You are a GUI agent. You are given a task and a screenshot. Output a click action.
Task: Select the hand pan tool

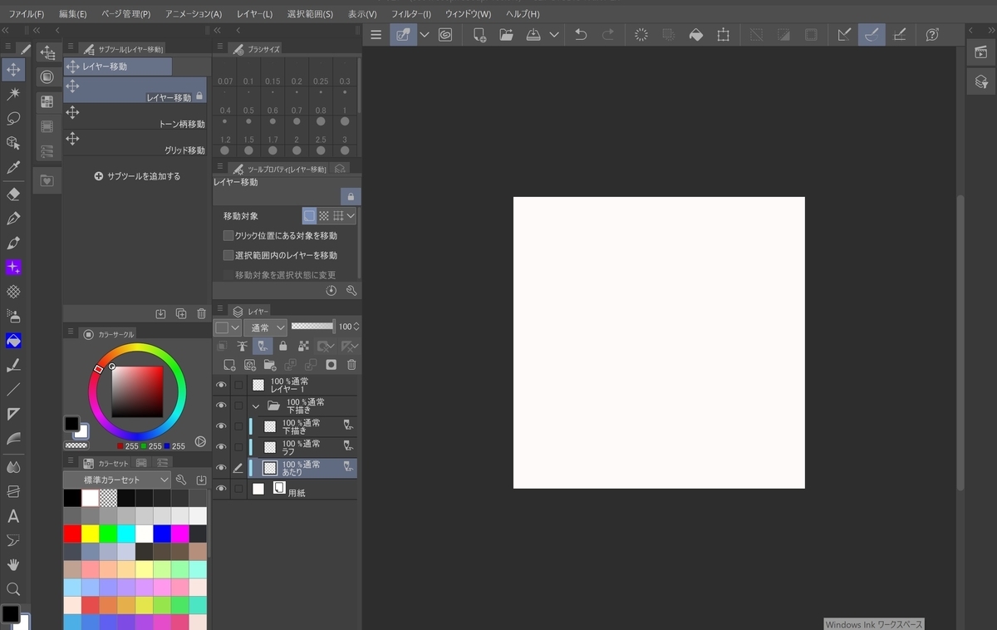tap(13, 565)
